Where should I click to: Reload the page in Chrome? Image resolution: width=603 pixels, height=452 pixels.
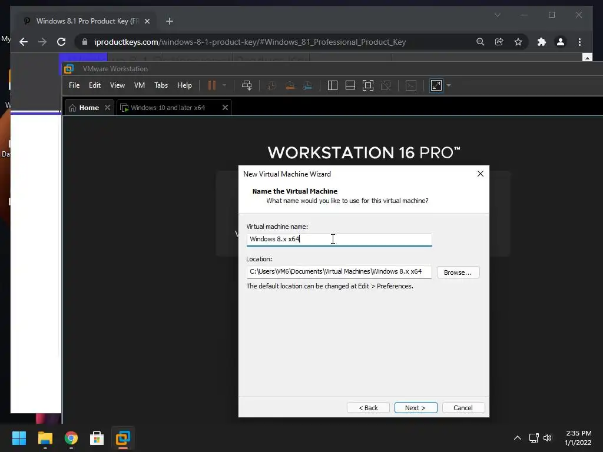(61, 42)
